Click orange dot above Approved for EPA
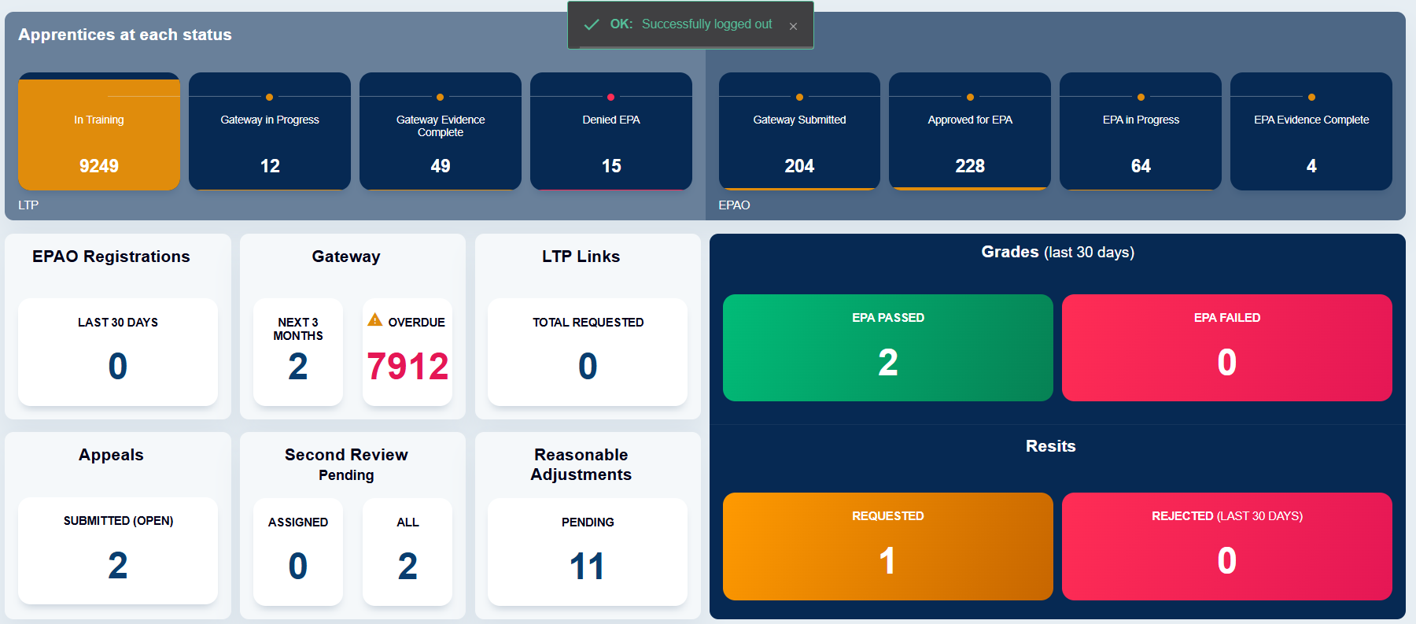Viewport: 1416px width, 624px height. (970, 97)
